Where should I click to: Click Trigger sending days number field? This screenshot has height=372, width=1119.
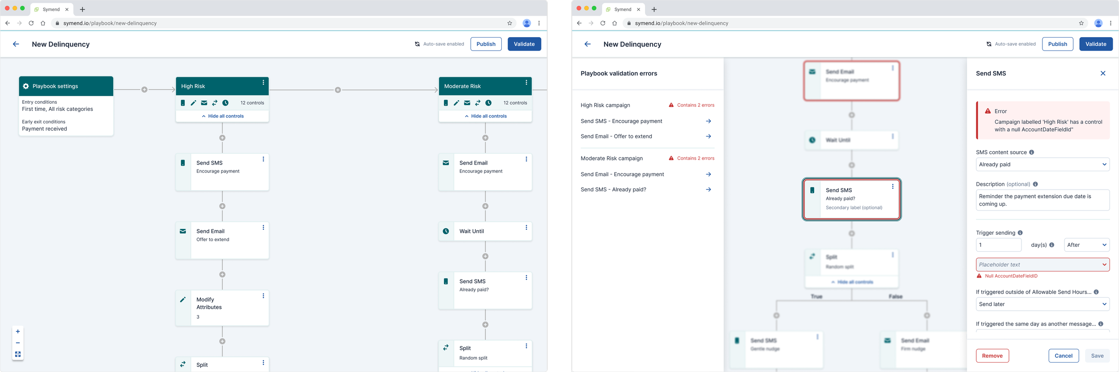pyautogui.click(x=999, y=245)
